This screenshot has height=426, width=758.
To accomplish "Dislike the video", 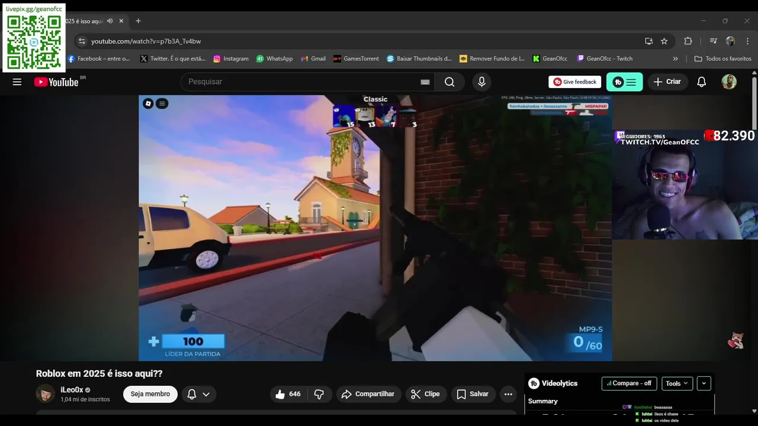I will [x=319, y=394].
